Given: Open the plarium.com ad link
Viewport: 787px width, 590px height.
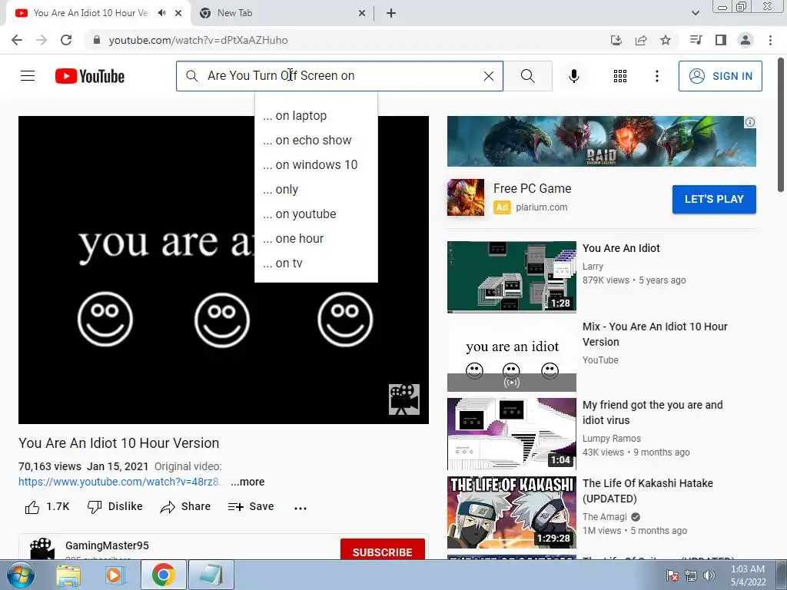Looking at the screenshot, I should click(542, 207).
